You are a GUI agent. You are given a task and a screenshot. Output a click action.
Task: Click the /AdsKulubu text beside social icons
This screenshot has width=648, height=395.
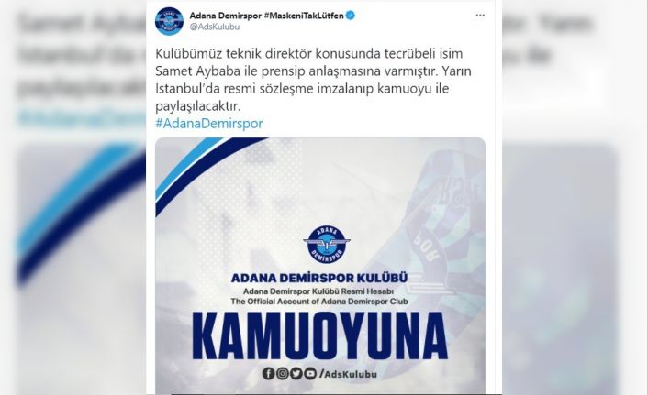pyautogui.click(x=348, y=374)
